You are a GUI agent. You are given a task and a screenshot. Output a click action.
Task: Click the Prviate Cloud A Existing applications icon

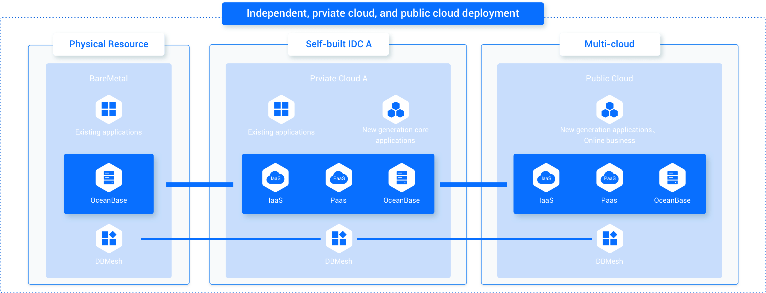click(x=281, y=109)
